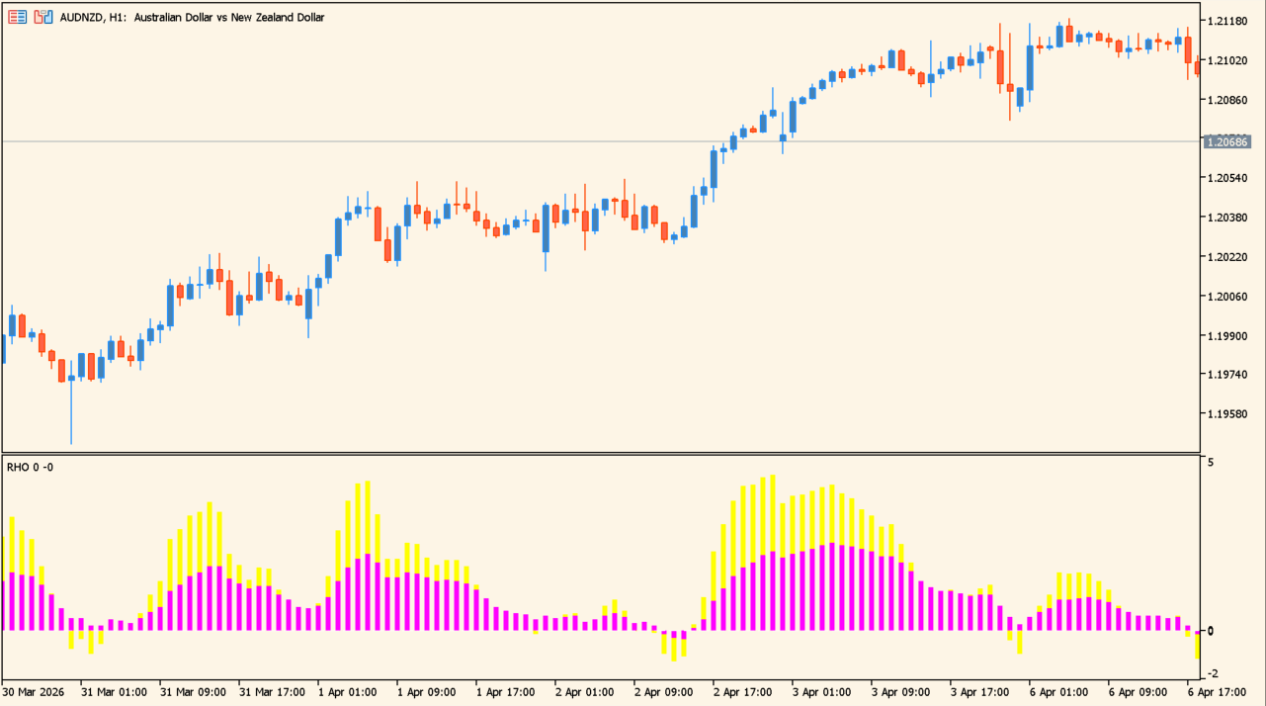This screenshot has width=1266, height=706.
Task: Click the indicator scale value 5
Action: tap(1211, 462)
